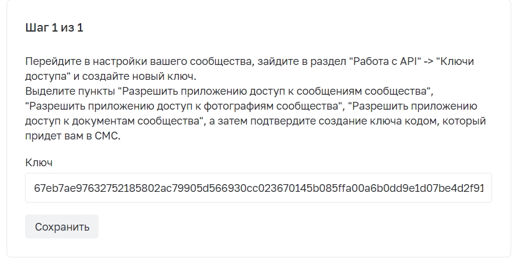Click quoted text about доступ к фотографиям сообщества

point(184,106)
